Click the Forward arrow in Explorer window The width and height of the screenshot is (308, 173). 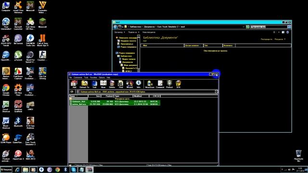[x=120, y=27]
